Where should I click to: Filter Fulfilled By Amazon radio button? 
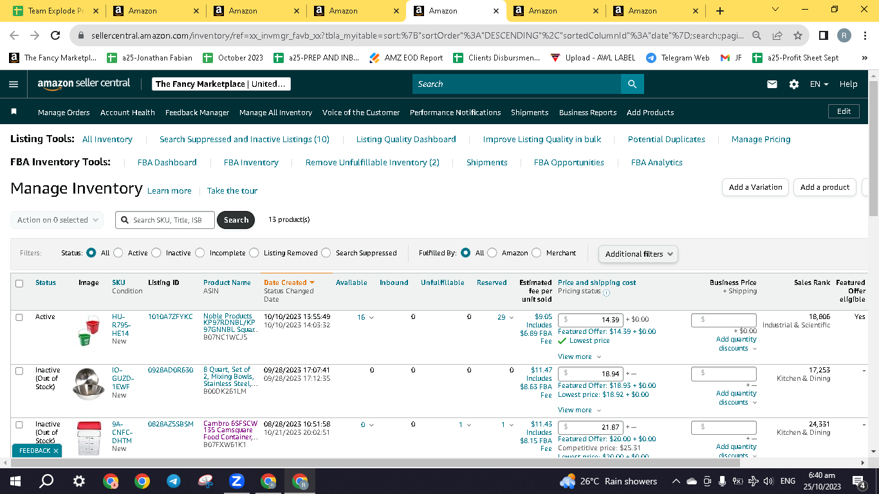tap(492, 253)
